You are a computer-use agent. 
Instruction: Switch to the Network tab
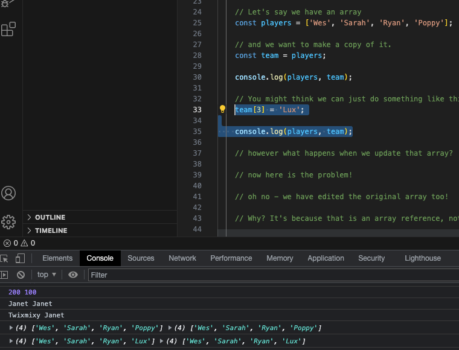tap(182, 258)
